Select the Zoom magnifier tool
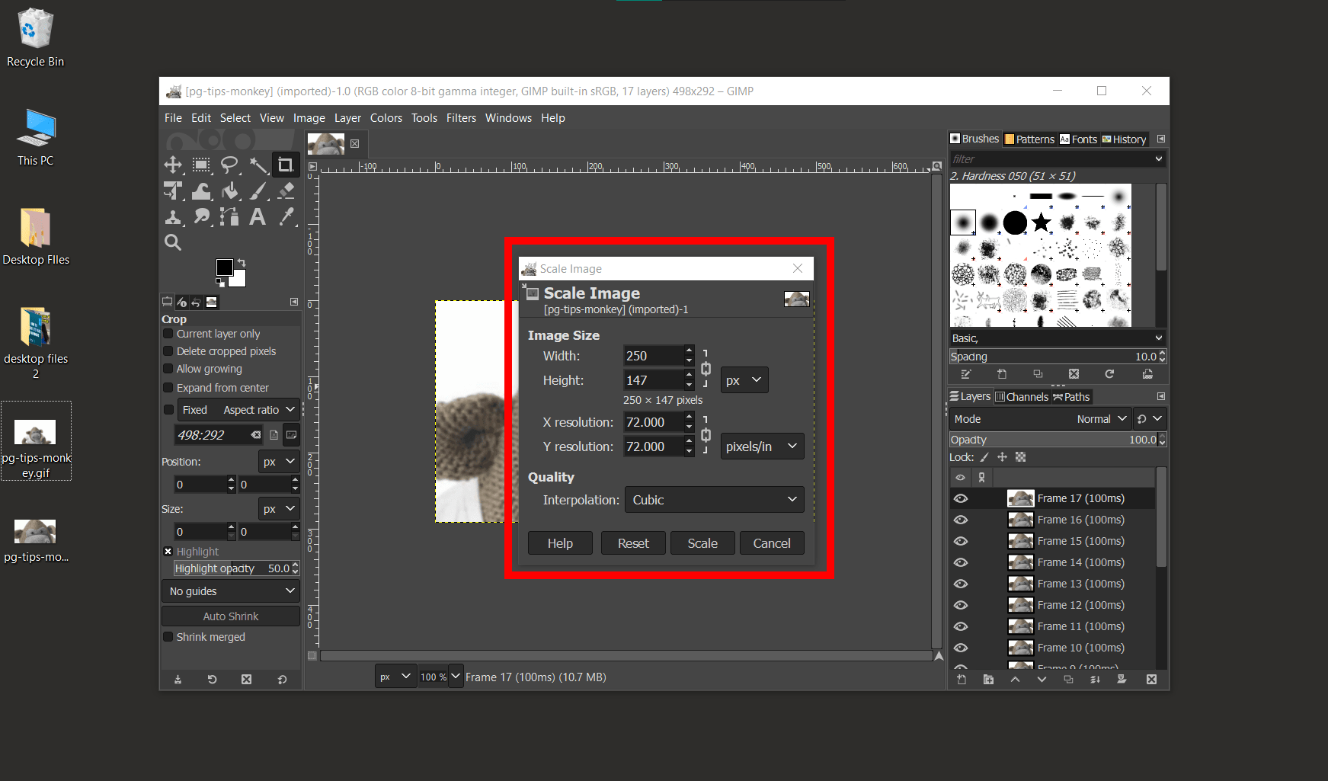Image resolution: width=1328 pixels, height=781 pixels. point(173,242)
